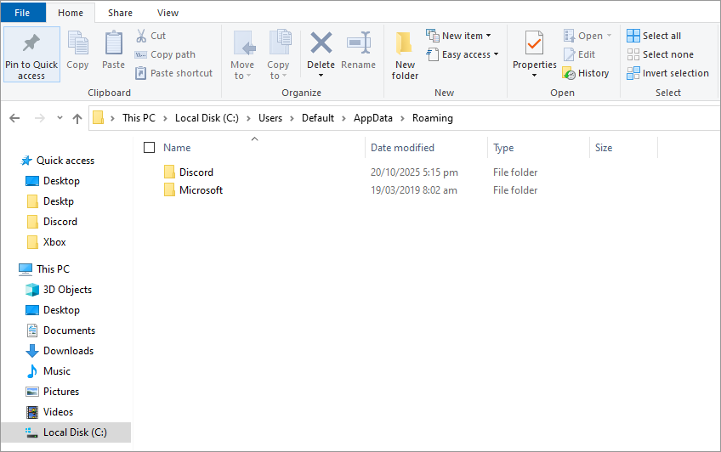The width and height of the screenshot is (721, 452).
Task: Click Select none in the ribbon
Action: 661,54
